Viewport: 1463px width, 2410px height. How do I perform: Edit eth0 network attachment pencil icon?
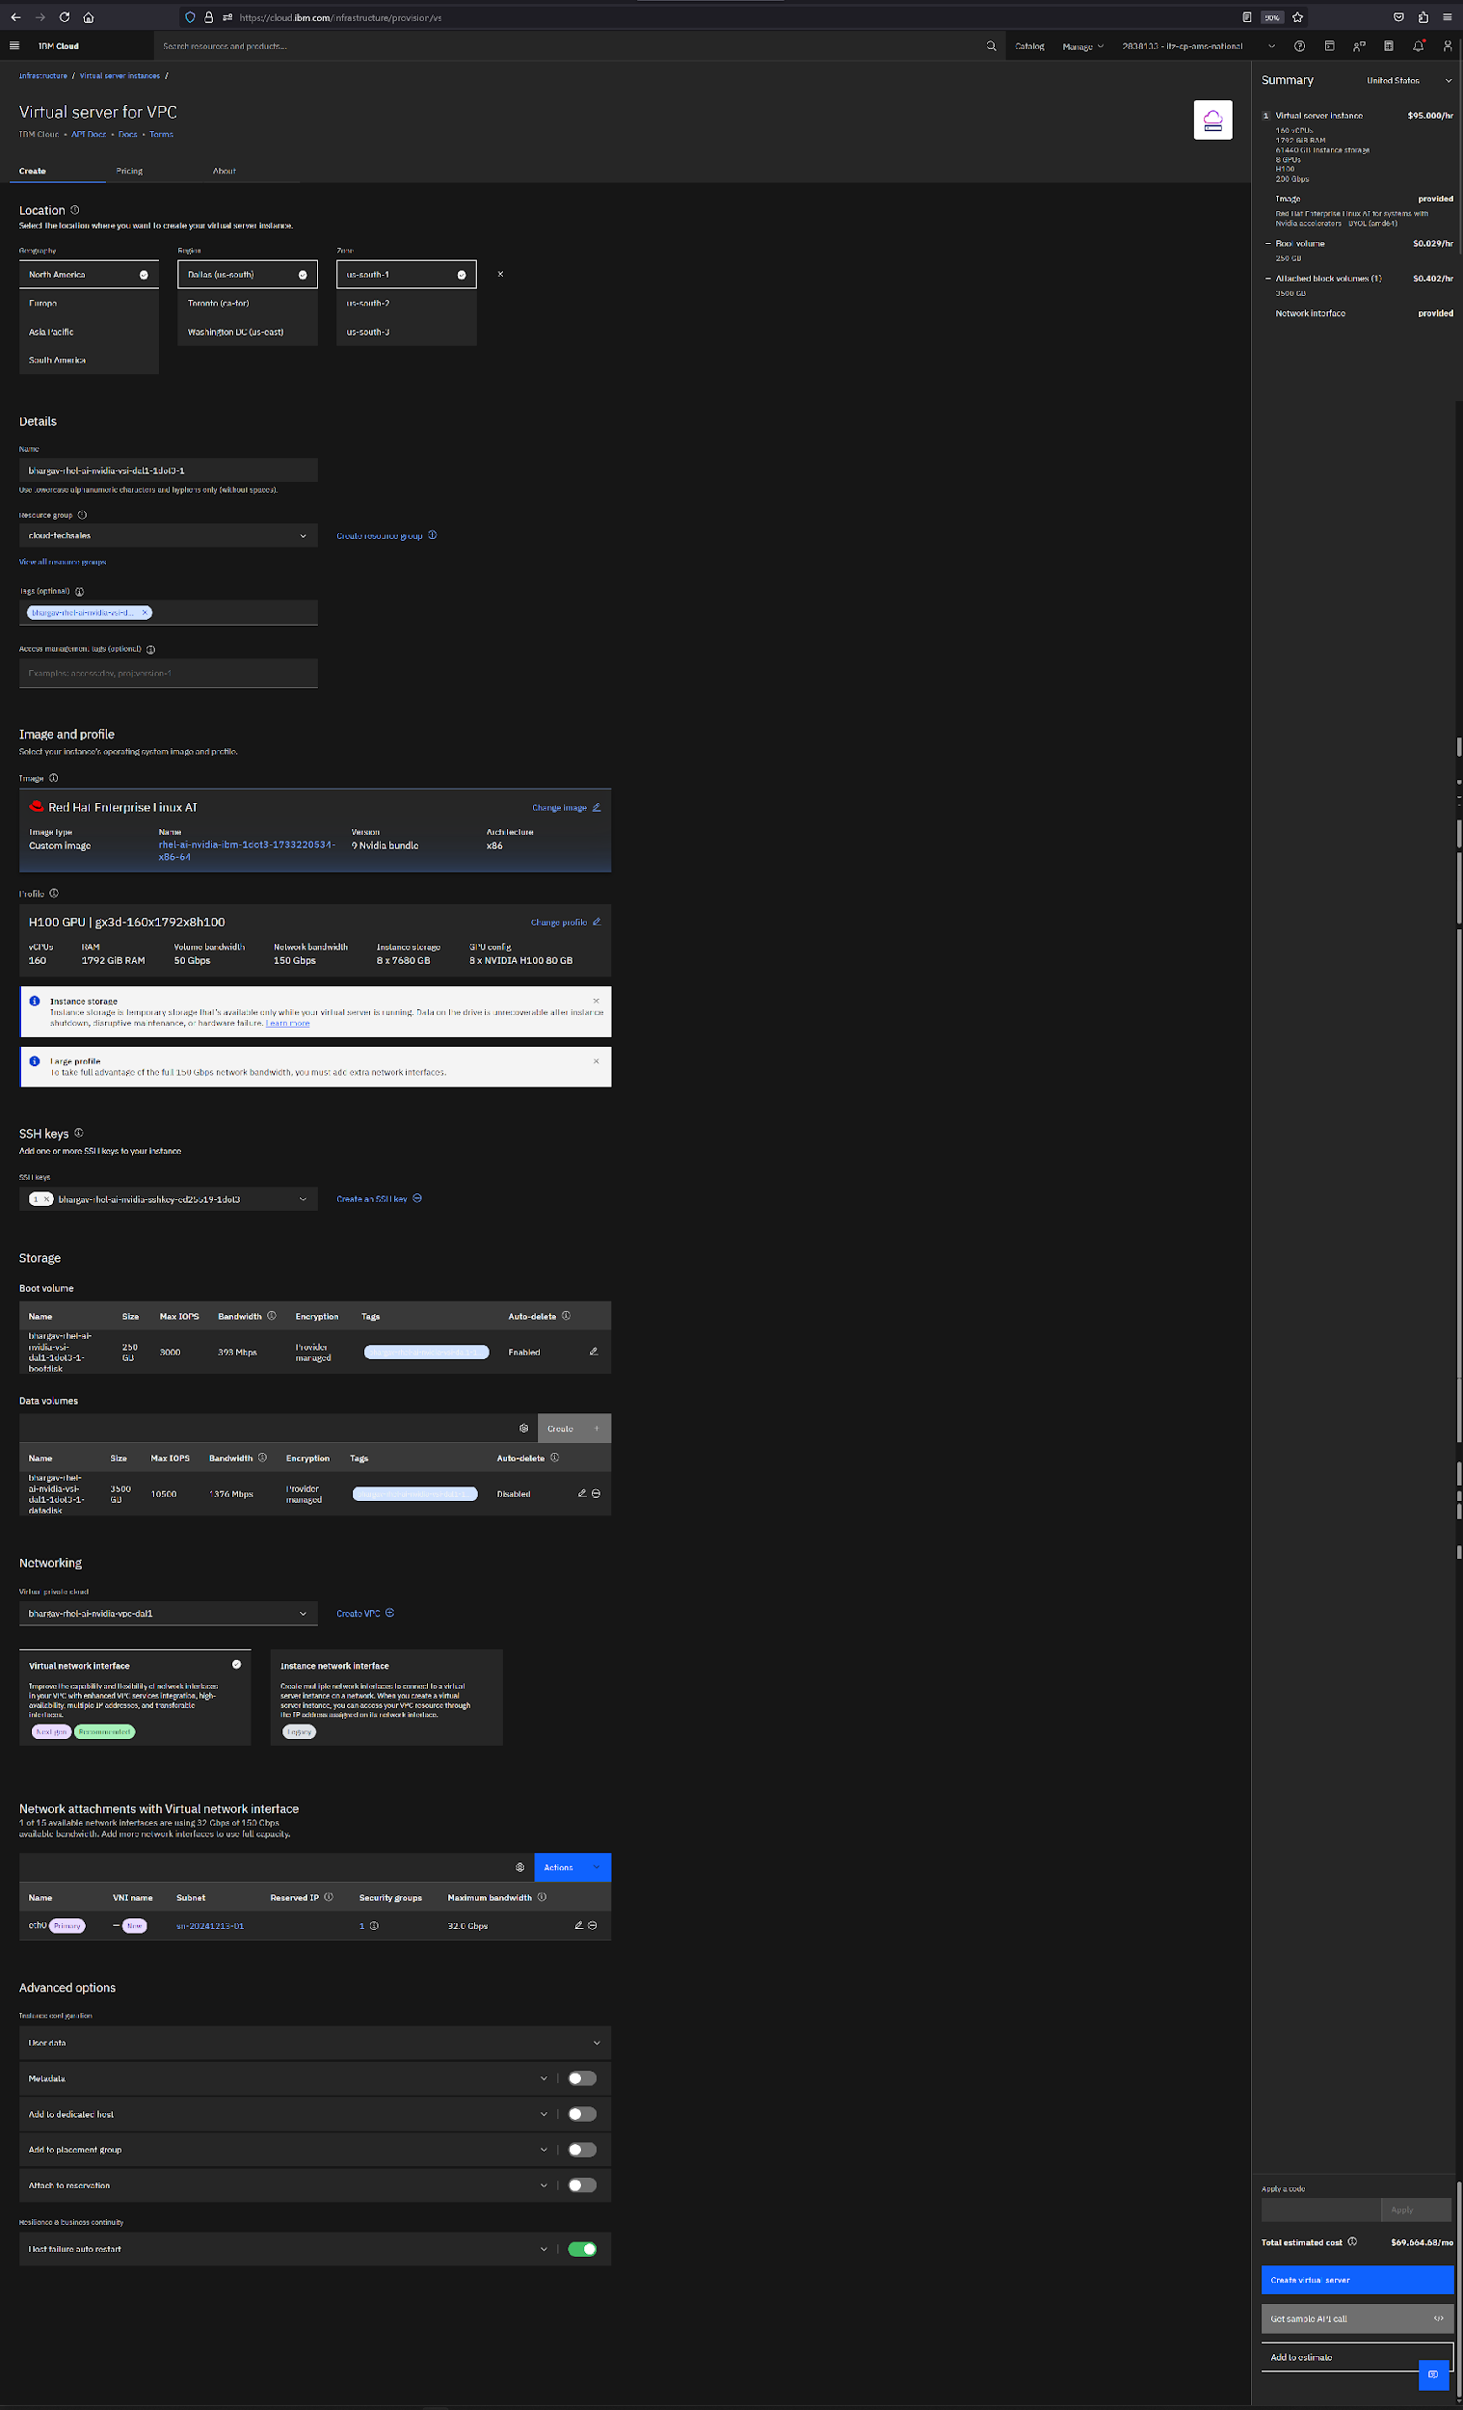(x=579, y=1925)
